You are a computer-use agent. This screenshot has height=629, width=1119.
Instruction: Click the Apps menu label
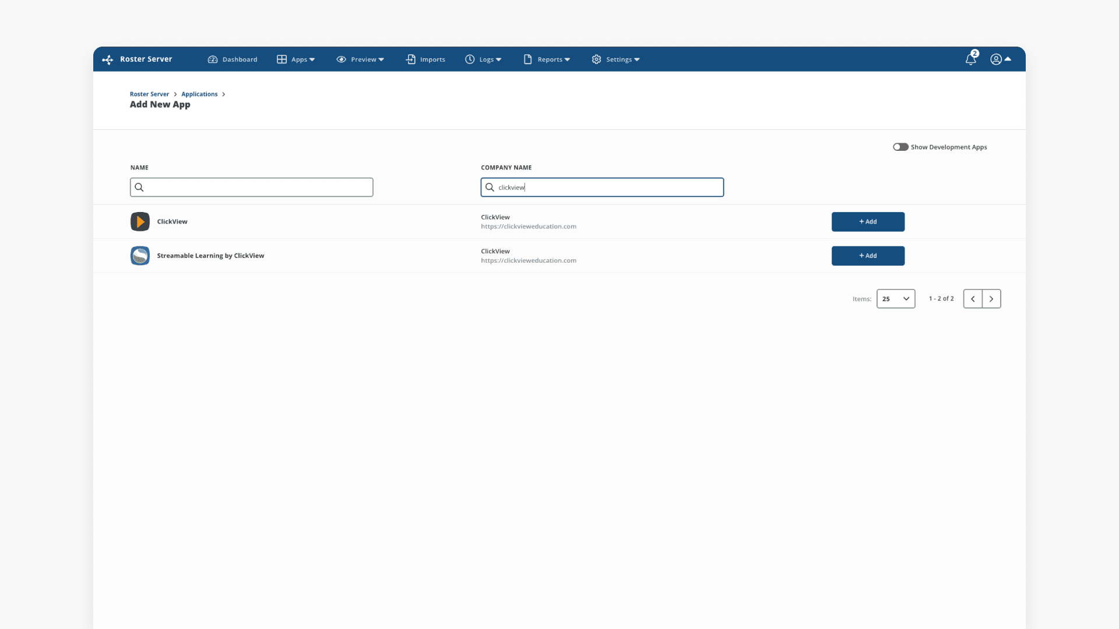coord(299,59)
